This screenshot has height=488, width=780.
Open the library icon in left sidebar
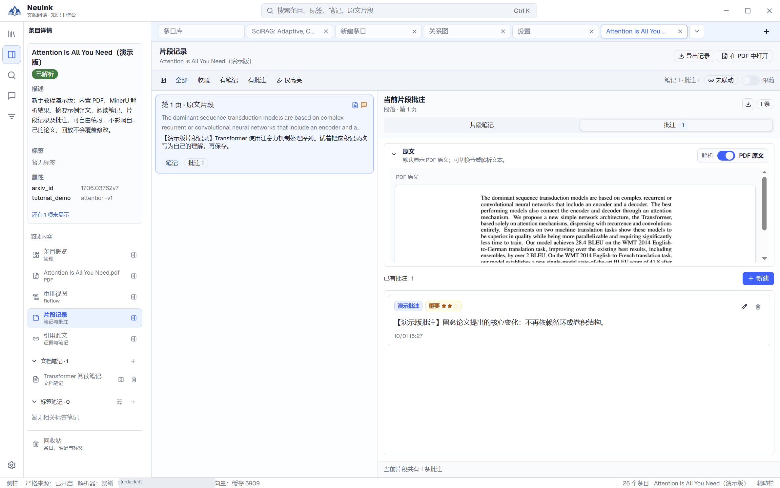point(11,34)
